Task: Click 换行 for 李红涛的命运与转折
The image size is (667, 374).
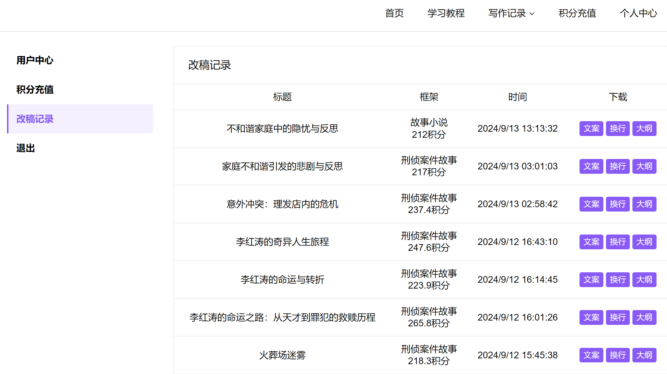Action: coord(618,280)
